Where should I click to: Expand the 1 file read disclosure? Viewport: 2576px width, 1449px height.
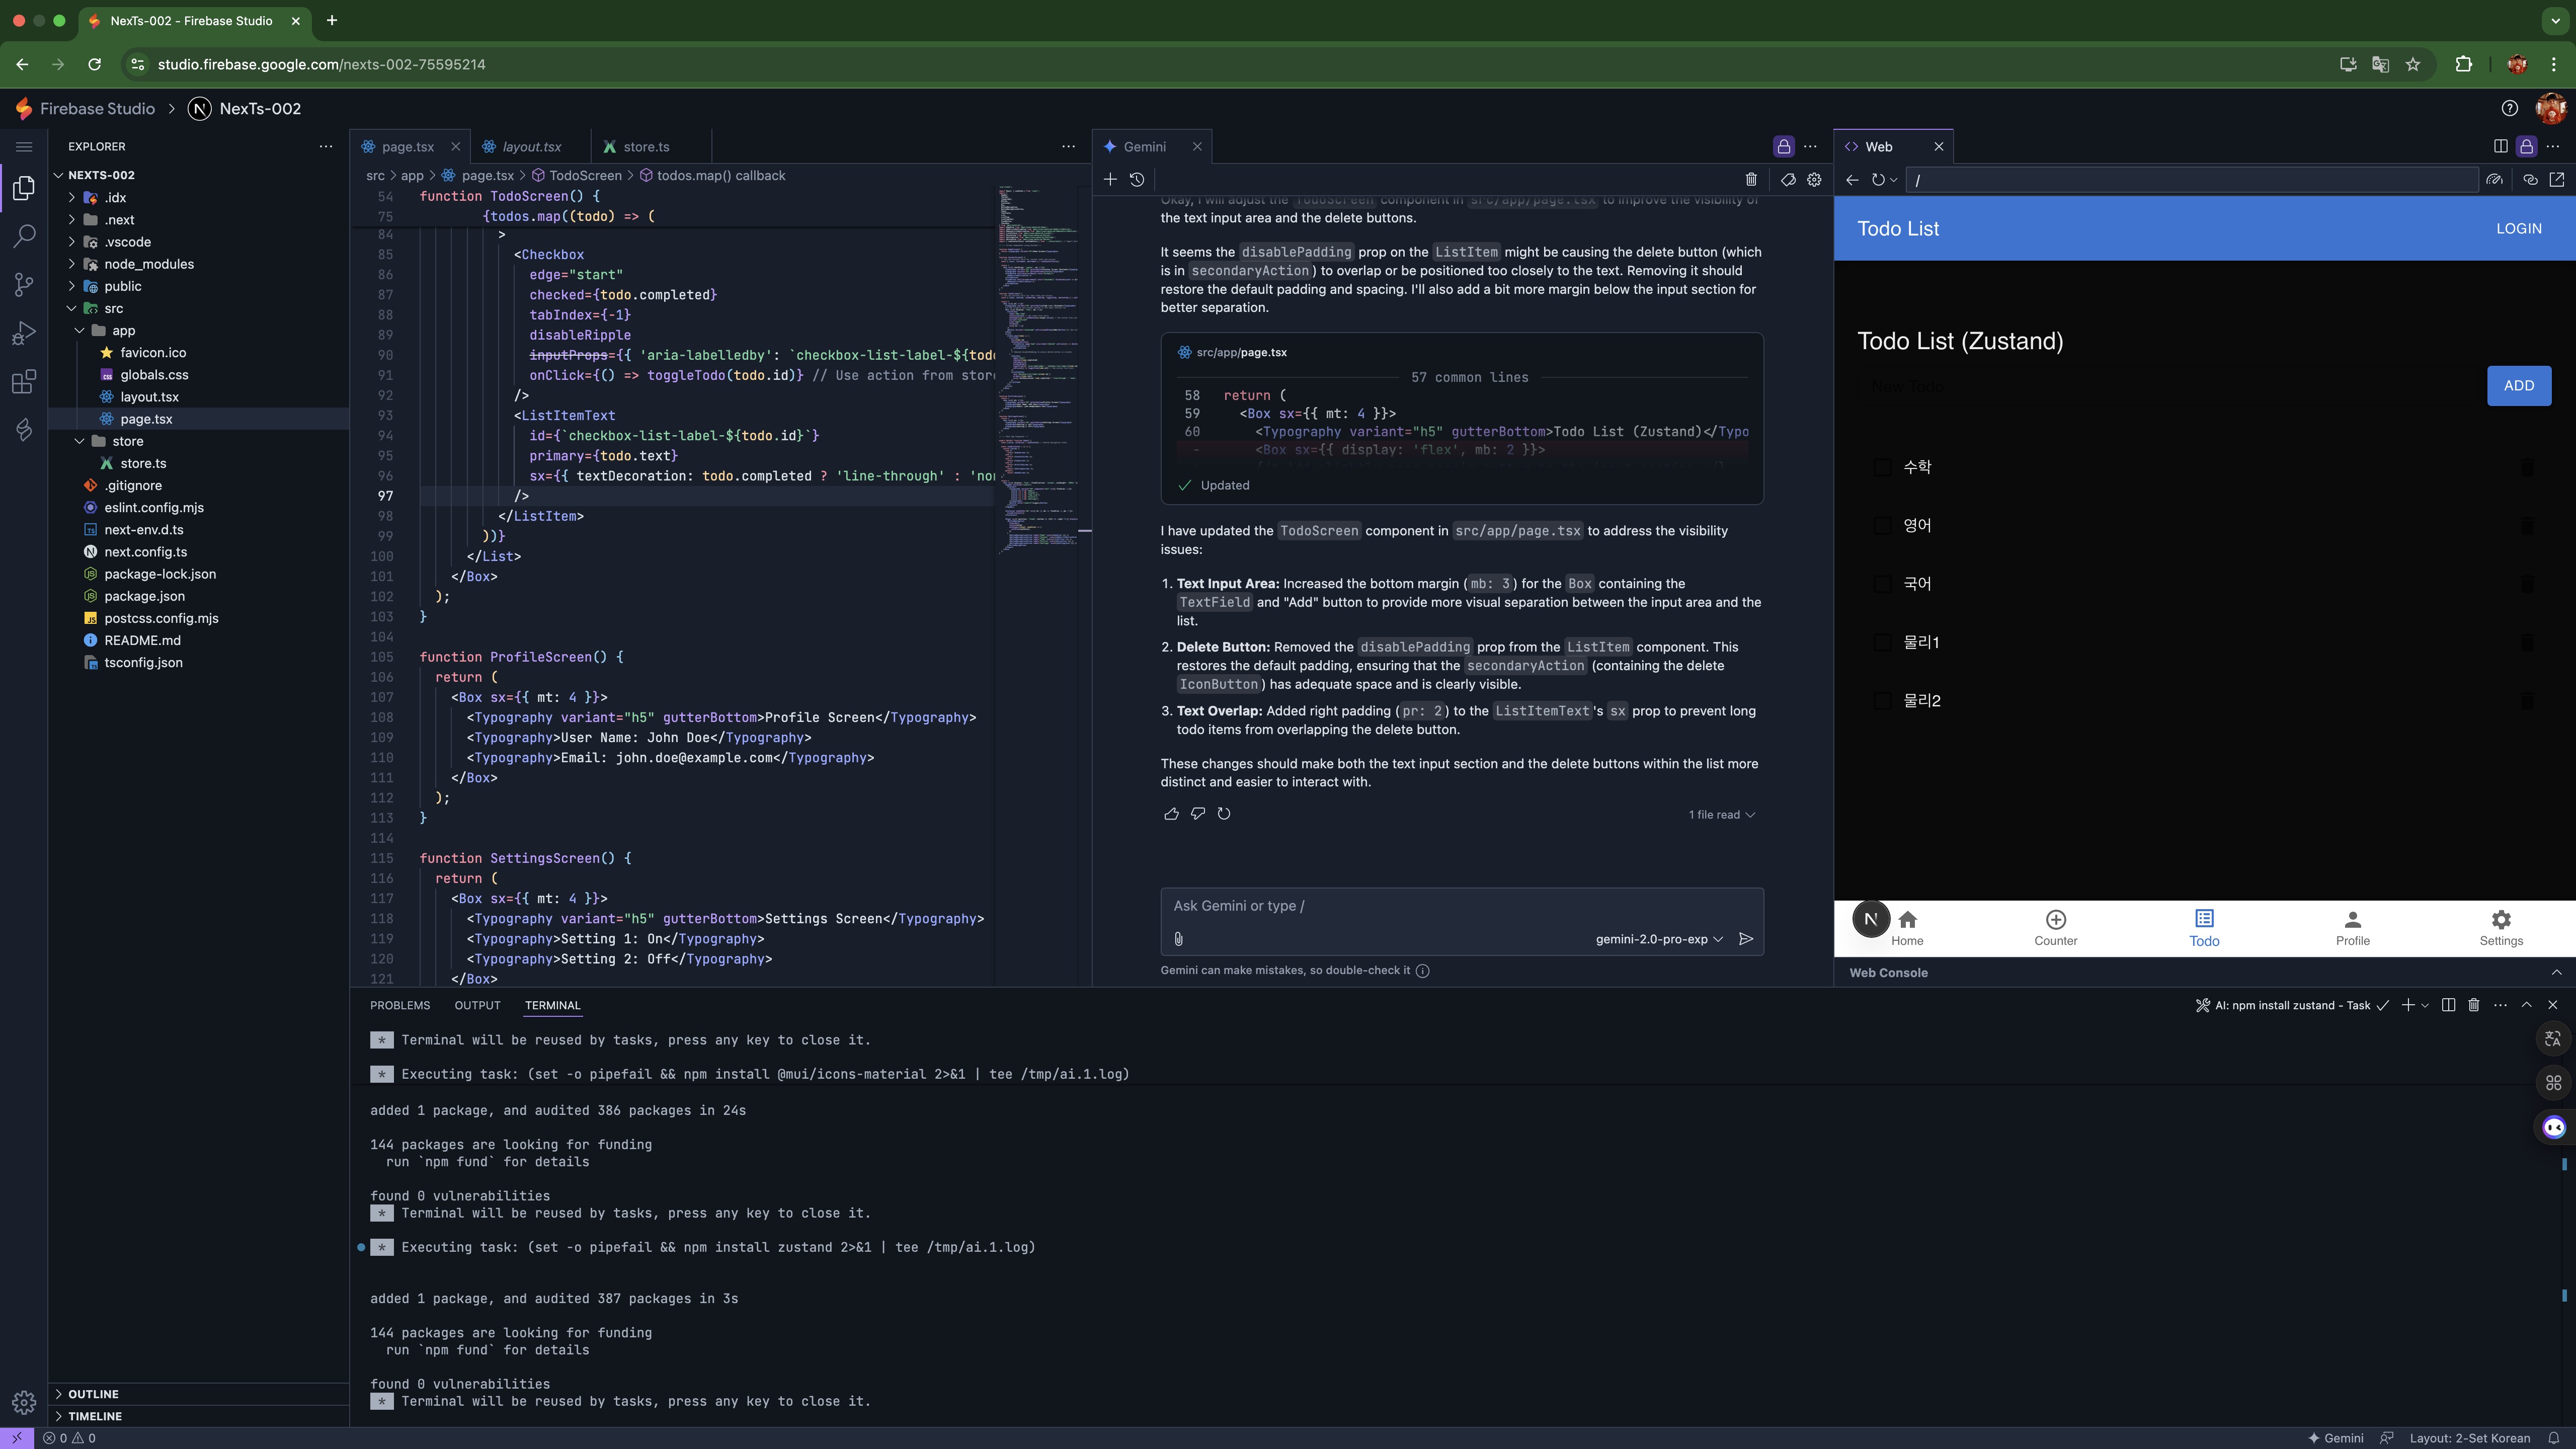(x=1721, y=815)
